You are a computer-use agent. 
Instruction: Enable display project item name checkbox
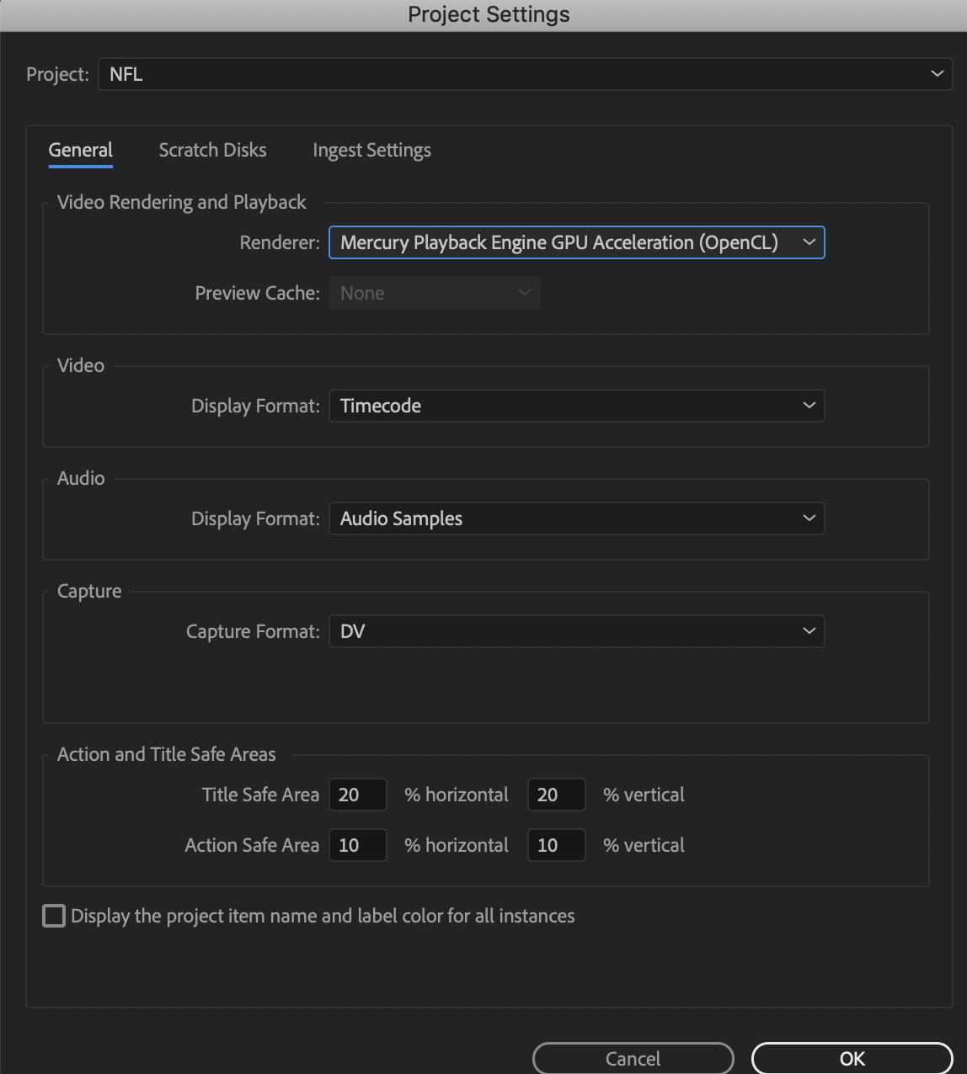[54, 916]
